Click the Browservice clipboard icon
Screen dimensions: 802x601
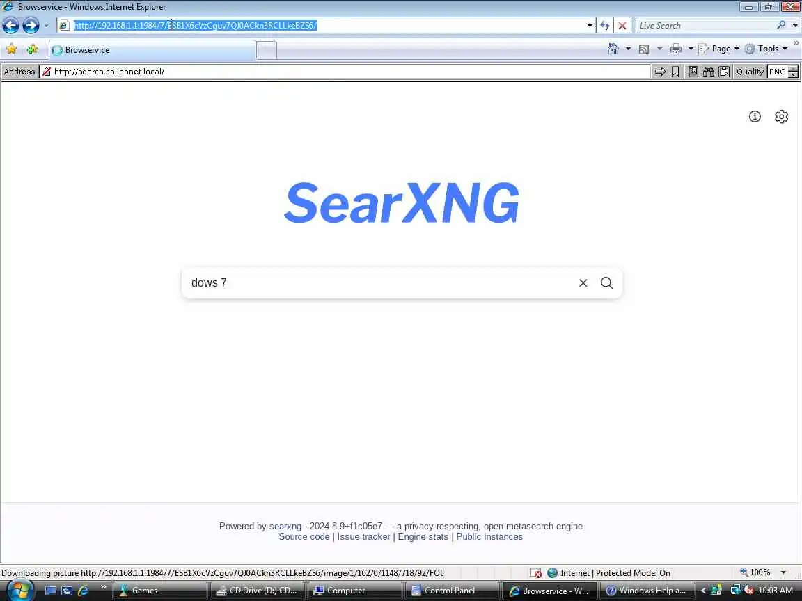tap(724, 72)
